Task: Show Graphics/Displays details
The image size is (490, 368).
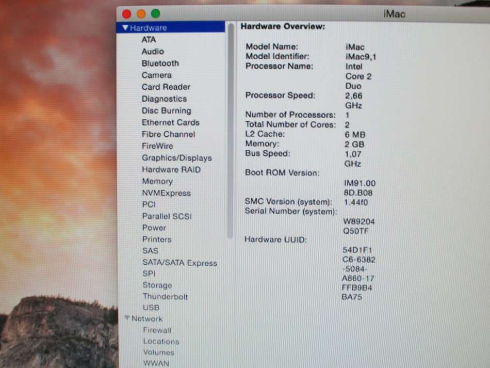Action: pos(177,158)
